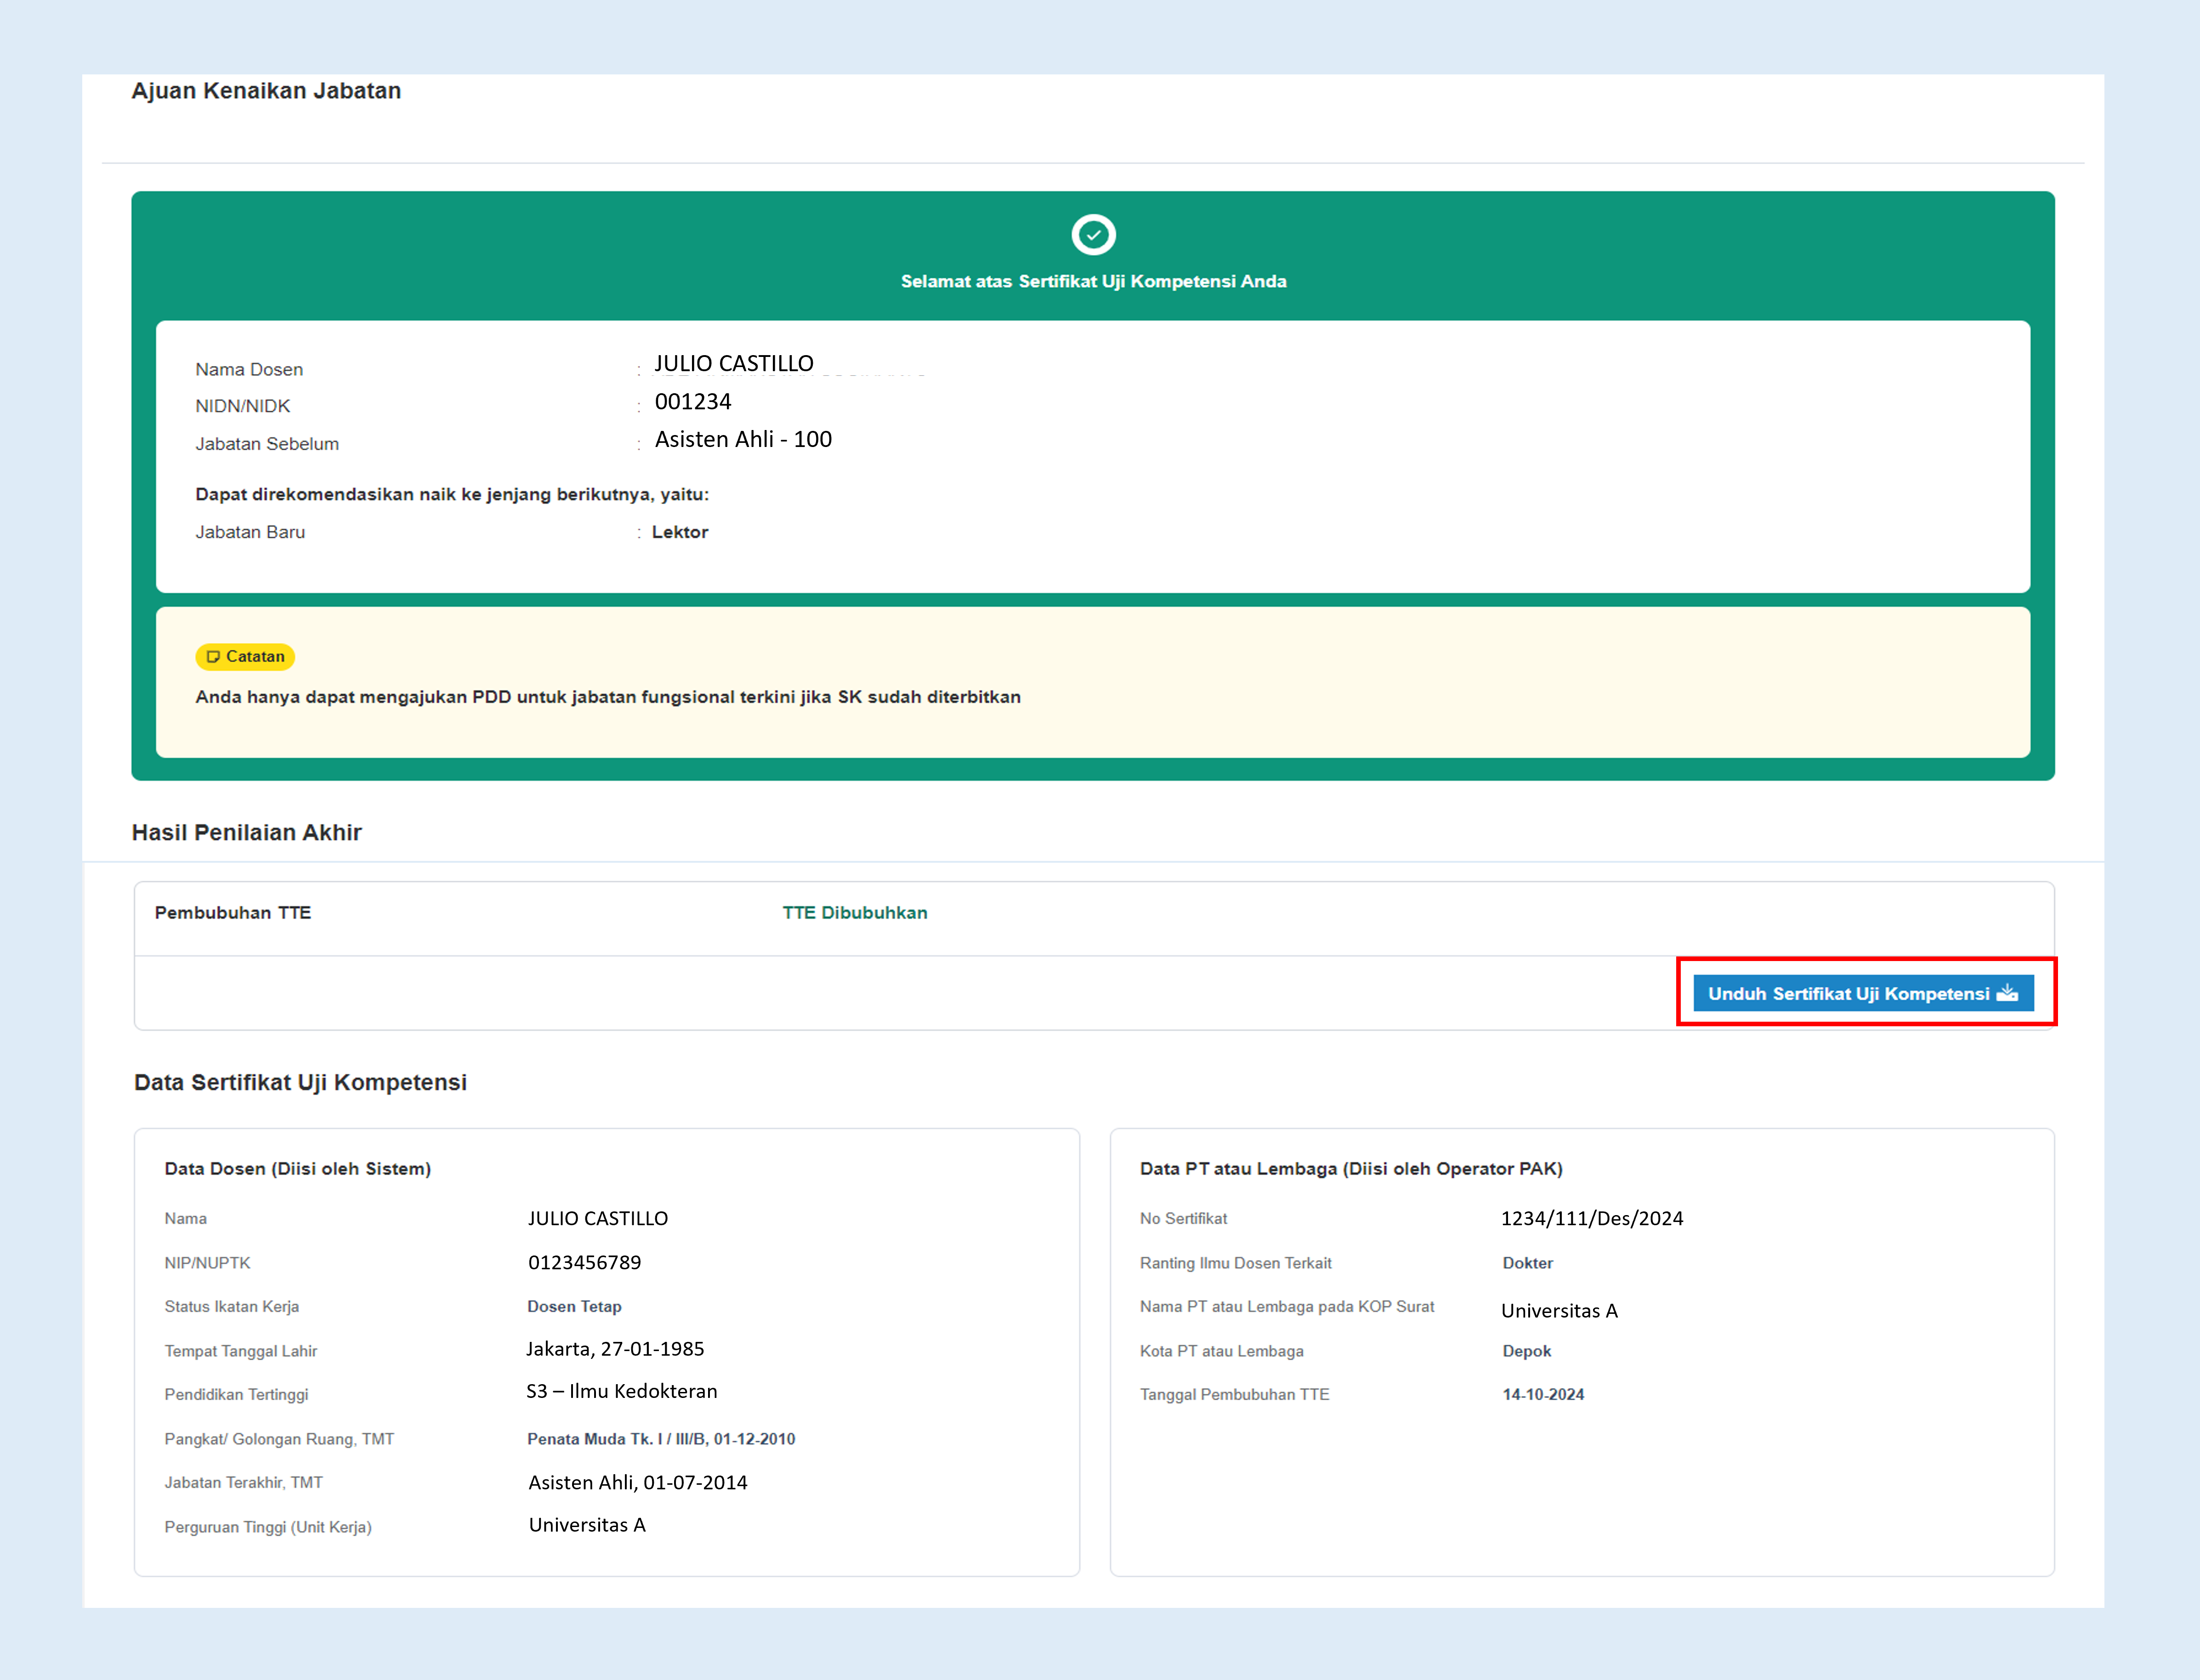Click the Tempat Tanggal Lahir label

pyautogui.click(x=241, y=1352)
